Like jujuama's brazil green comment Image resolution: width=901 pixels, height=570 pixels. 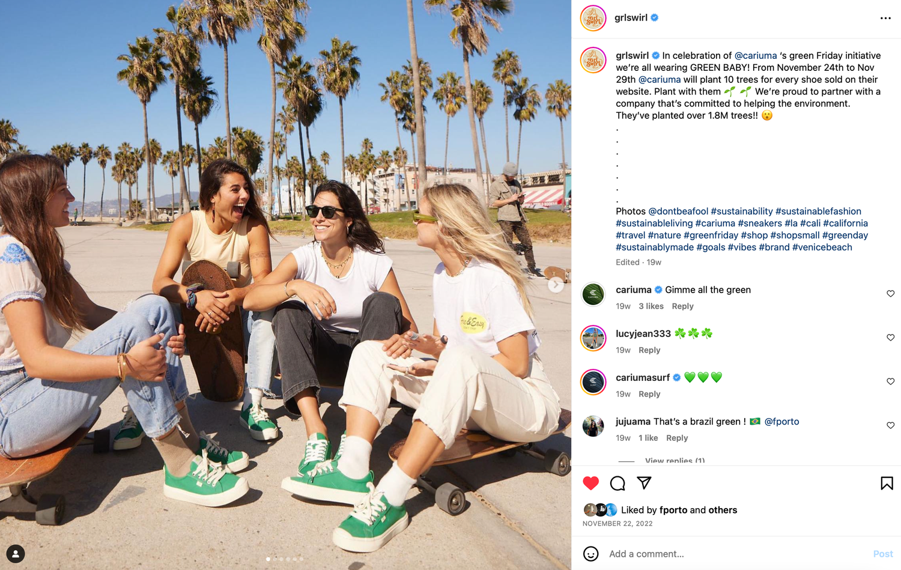point(890,425)
